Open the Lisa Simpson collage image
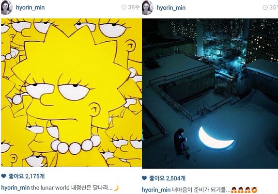The width and height of the screenshot is (278, 194). coord(71,93)
